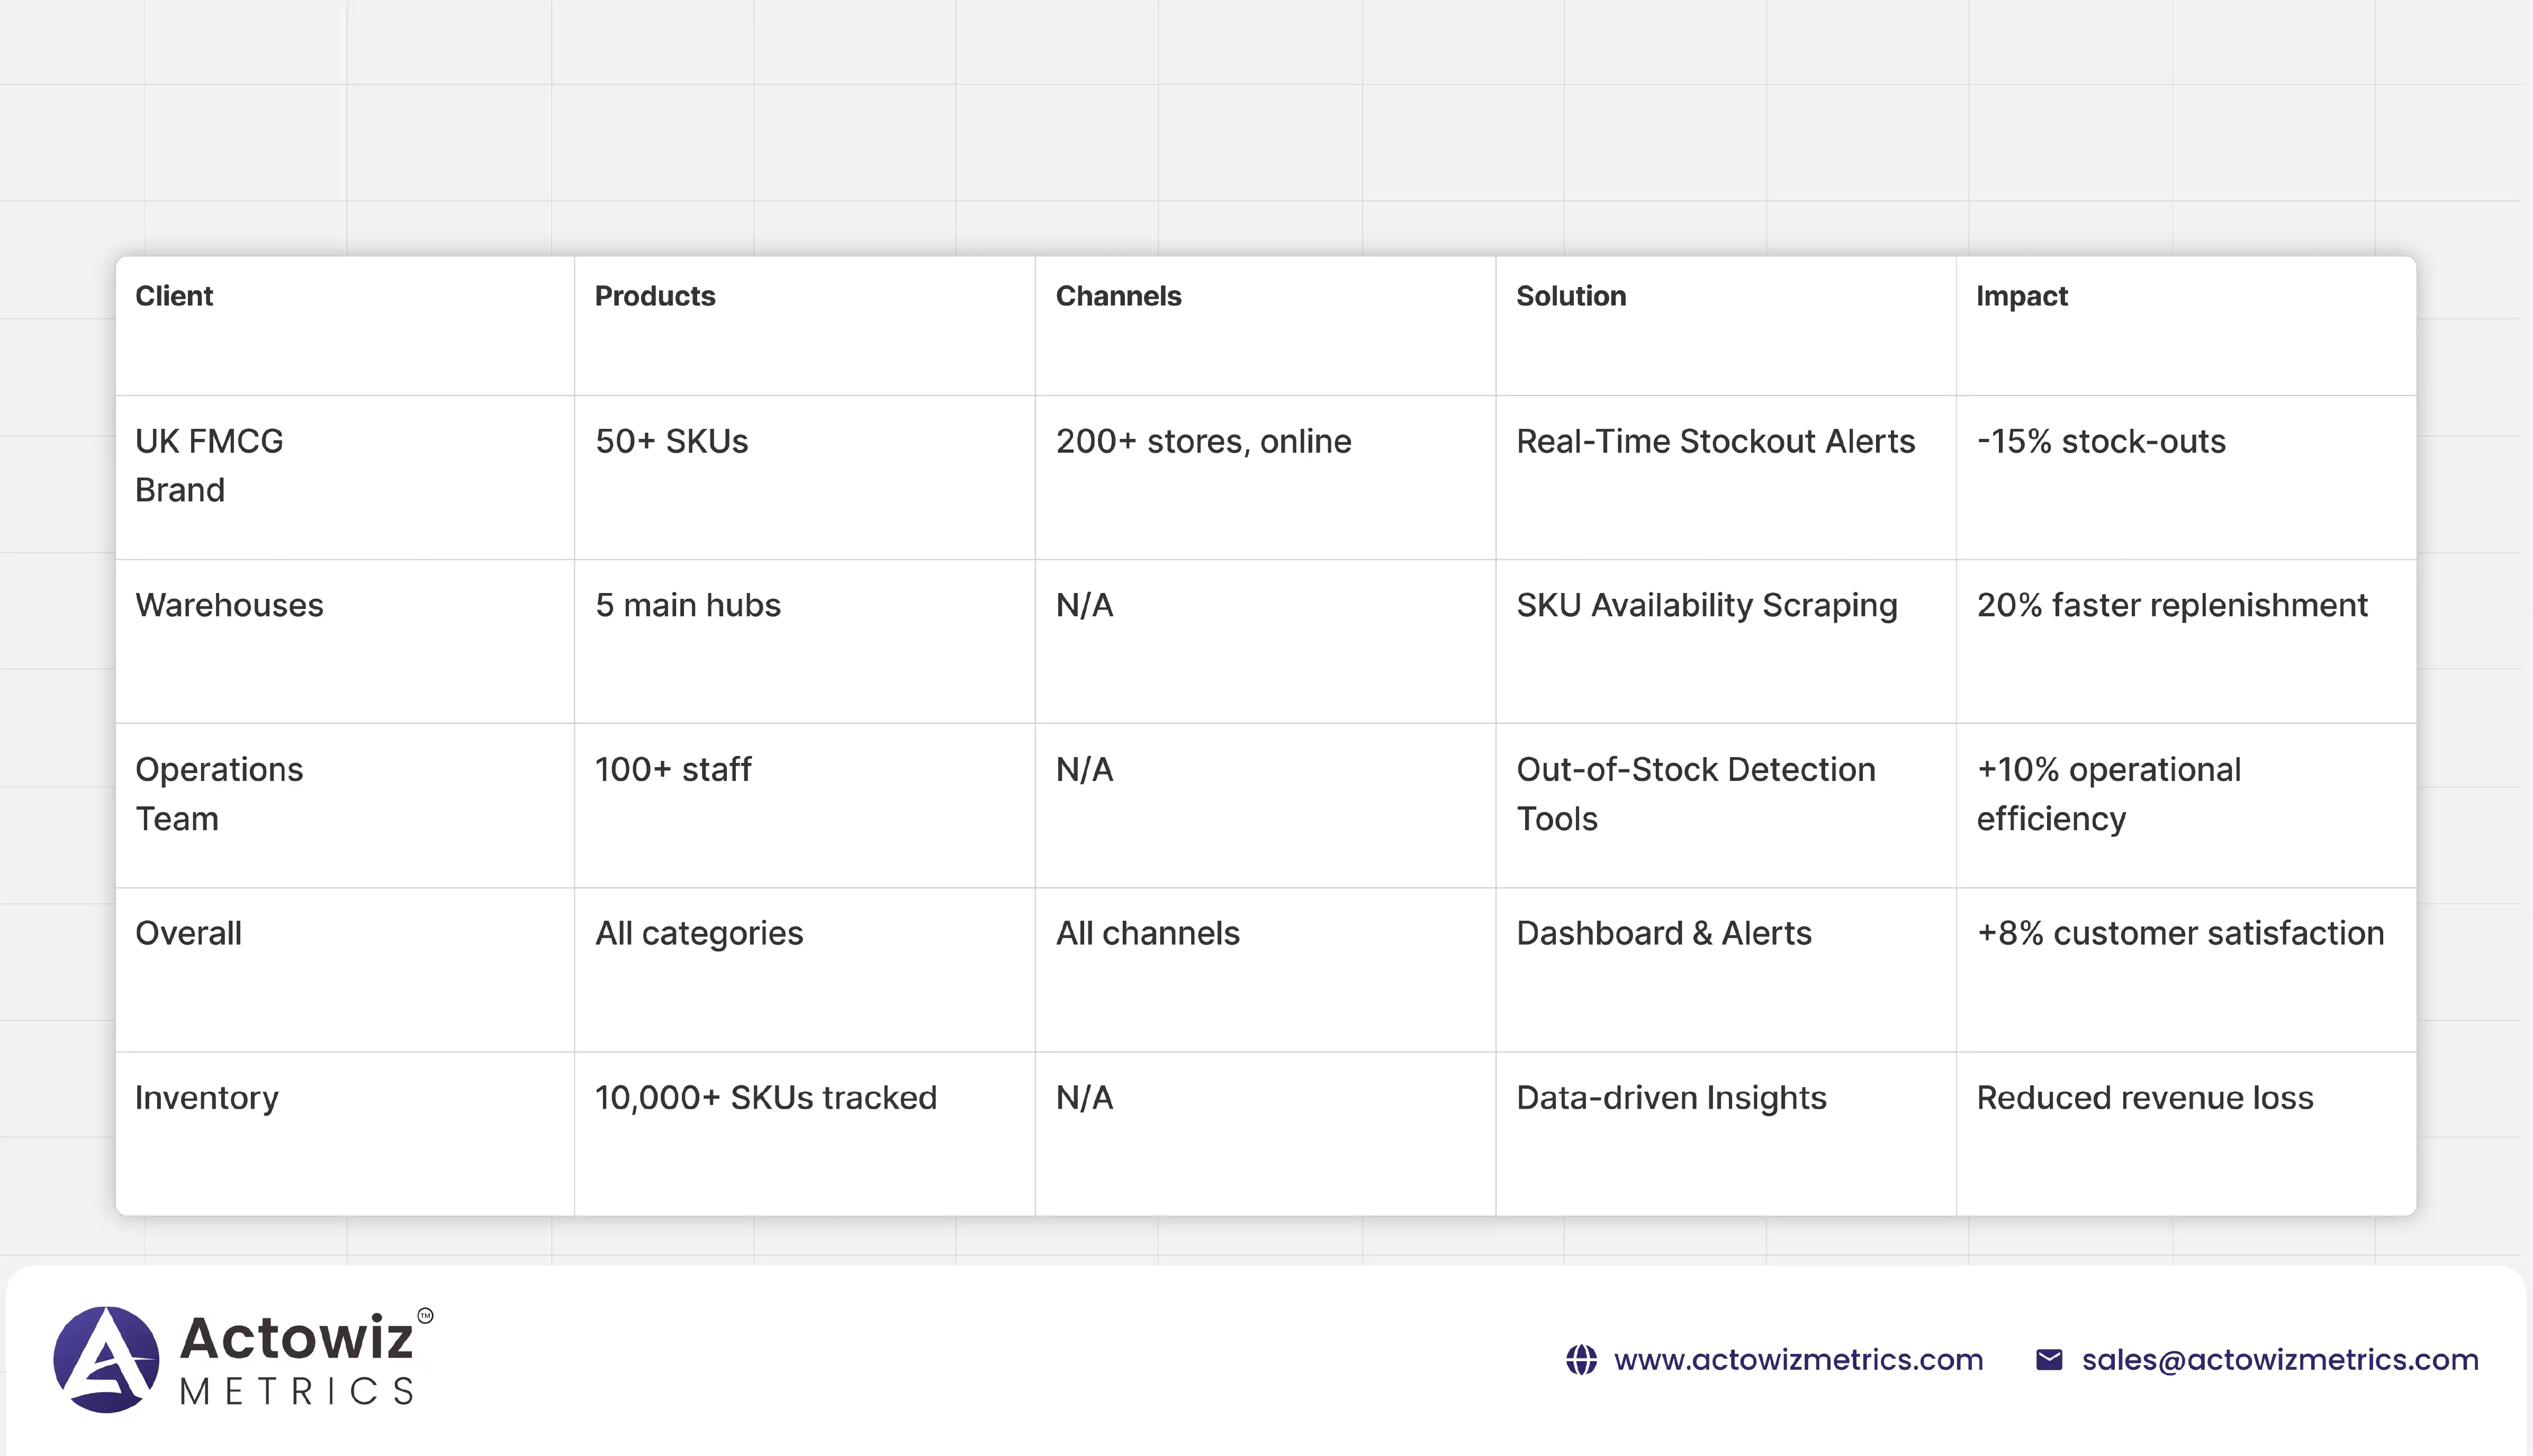Viewport: 2533px width, 1456px height.
Task: Click the envelope icon beside sales email
Action: (2048, 1360)
